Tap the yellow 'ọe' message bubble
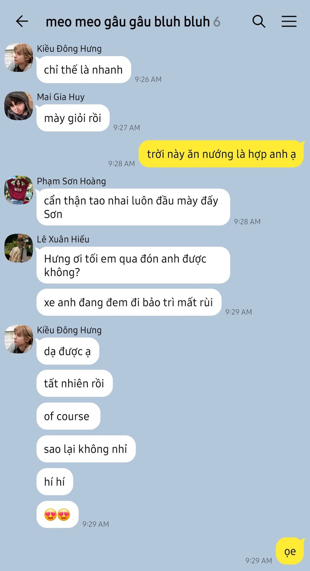The image size is (310, 571). click(290, 551)
